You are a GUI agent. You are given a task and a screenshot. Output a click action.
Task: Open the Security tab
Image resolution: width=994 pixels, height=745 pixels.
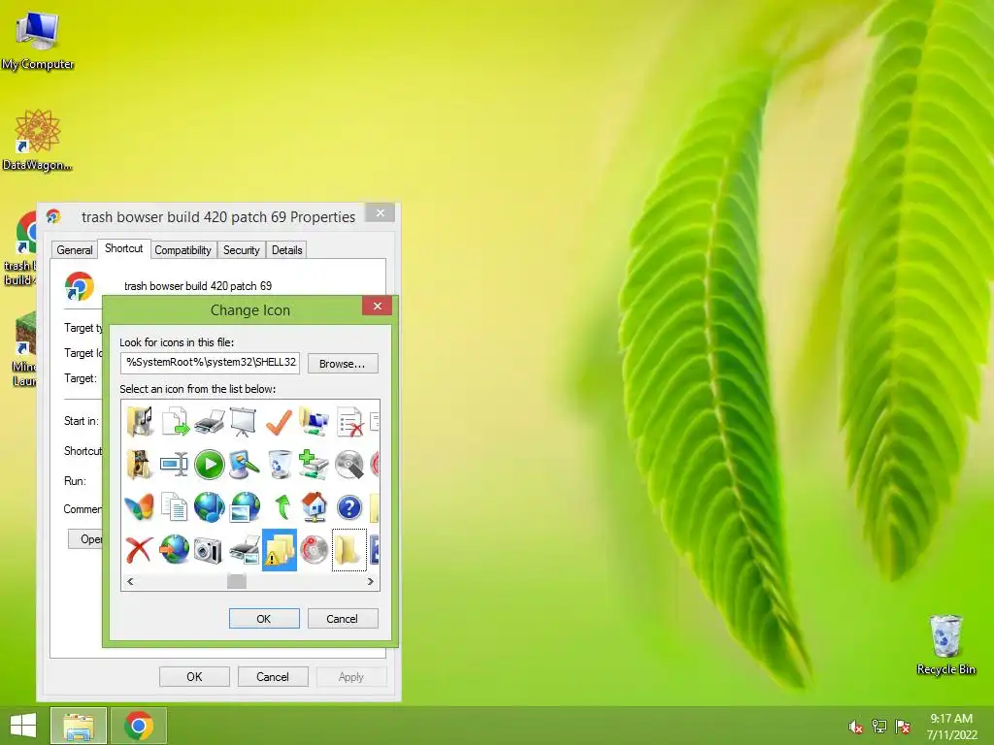[241, 249]
